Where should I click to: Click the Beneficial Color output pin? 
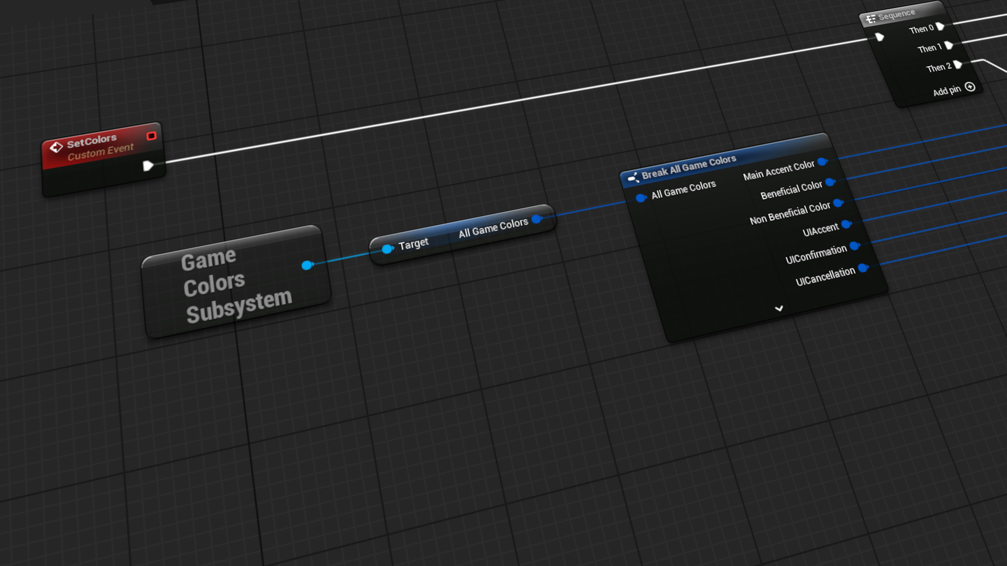coord(829,182)
